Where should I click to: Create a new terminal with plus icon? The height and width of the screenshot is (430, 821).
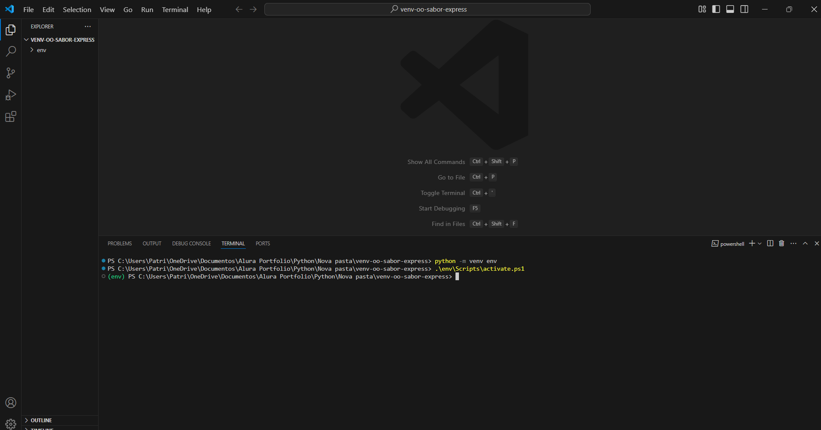(x=752, y=244)
